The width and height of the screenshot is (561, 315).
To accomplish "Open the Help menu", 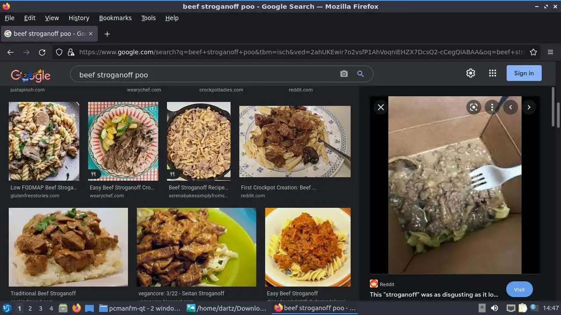I will pyautogui.click(x=172, y=18).
